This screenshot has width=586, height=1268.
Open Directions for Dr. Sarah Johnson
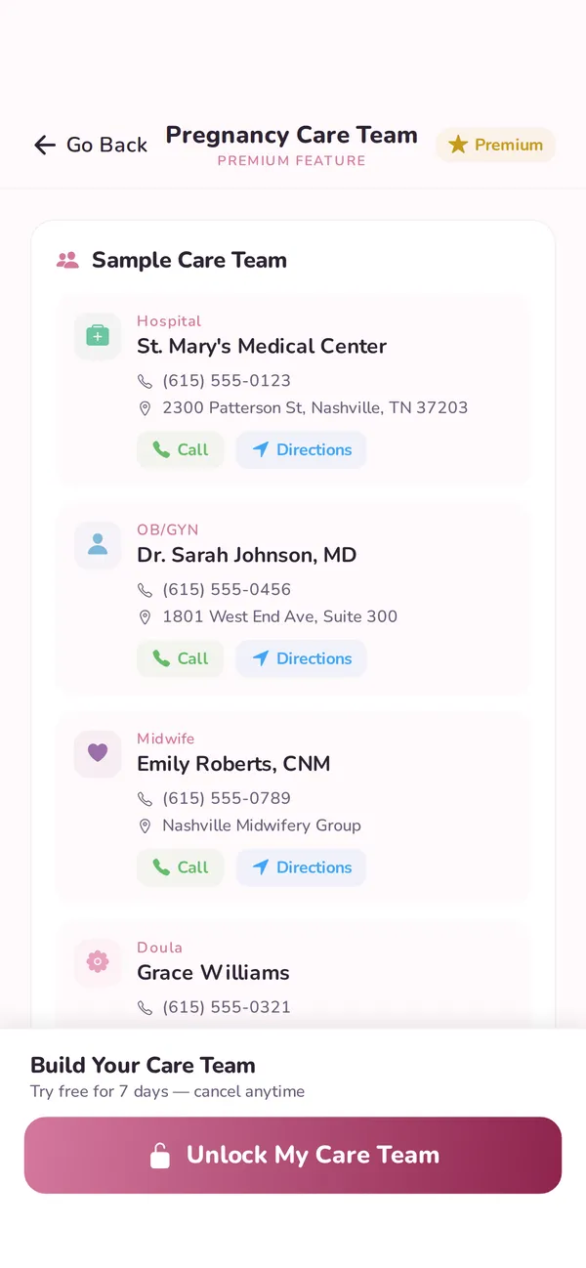[x=301, y=658]
